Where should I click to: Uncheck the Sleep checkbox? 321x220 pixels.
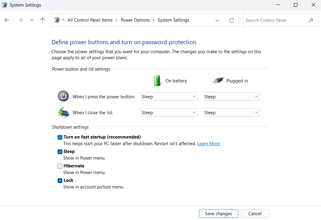pyautogui.click(x=60, y=152)
